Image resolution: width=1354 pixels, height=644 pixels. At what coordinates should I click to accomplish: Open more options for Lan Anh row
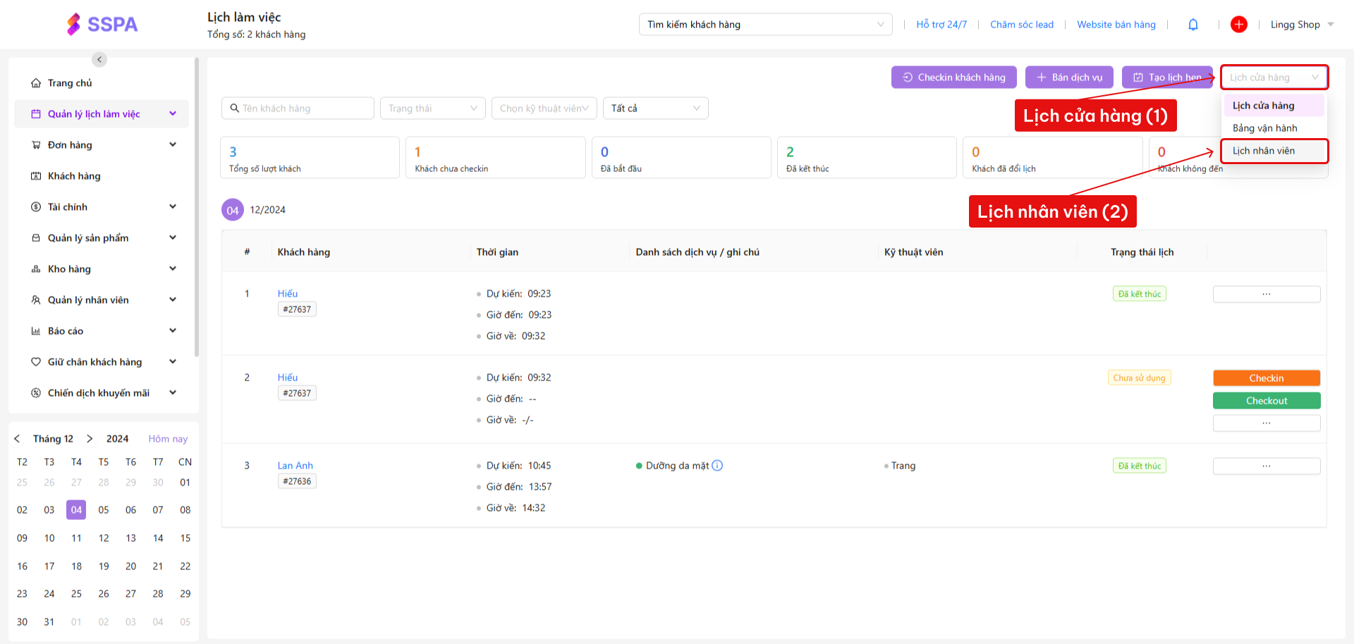1267,466
